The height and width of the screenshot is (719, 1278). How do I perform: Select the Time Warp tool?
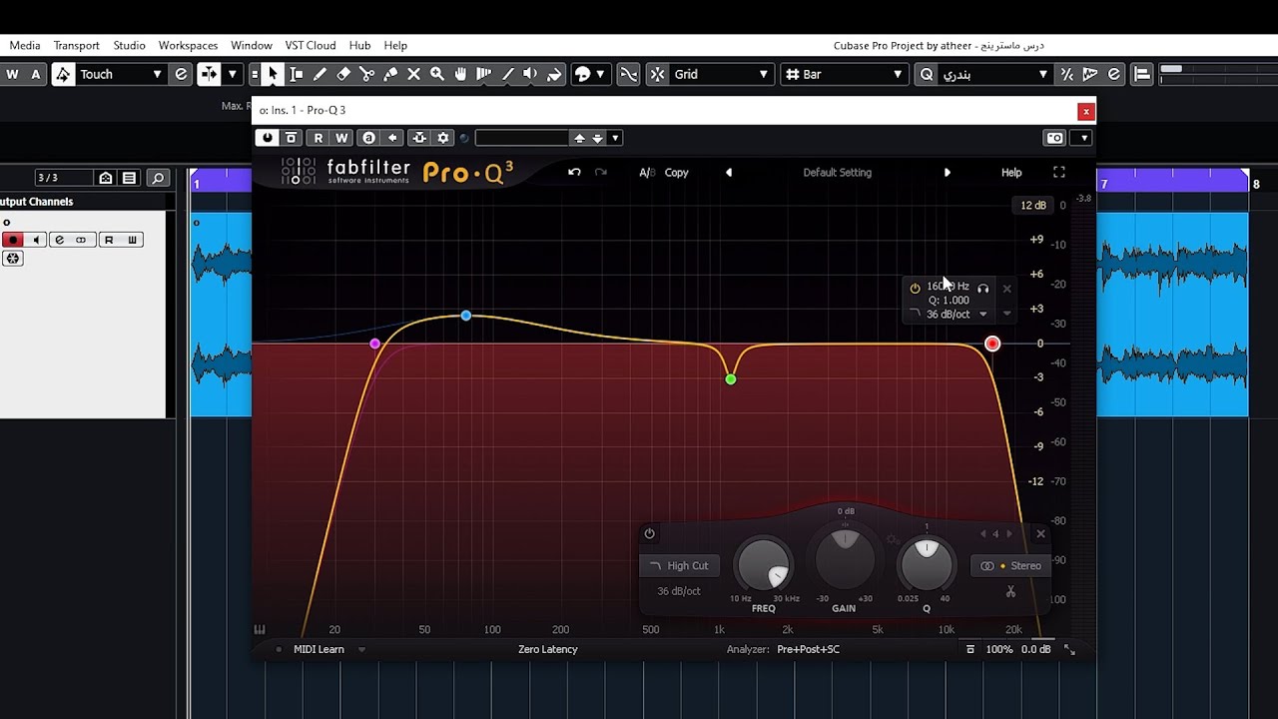coord(484,74)
